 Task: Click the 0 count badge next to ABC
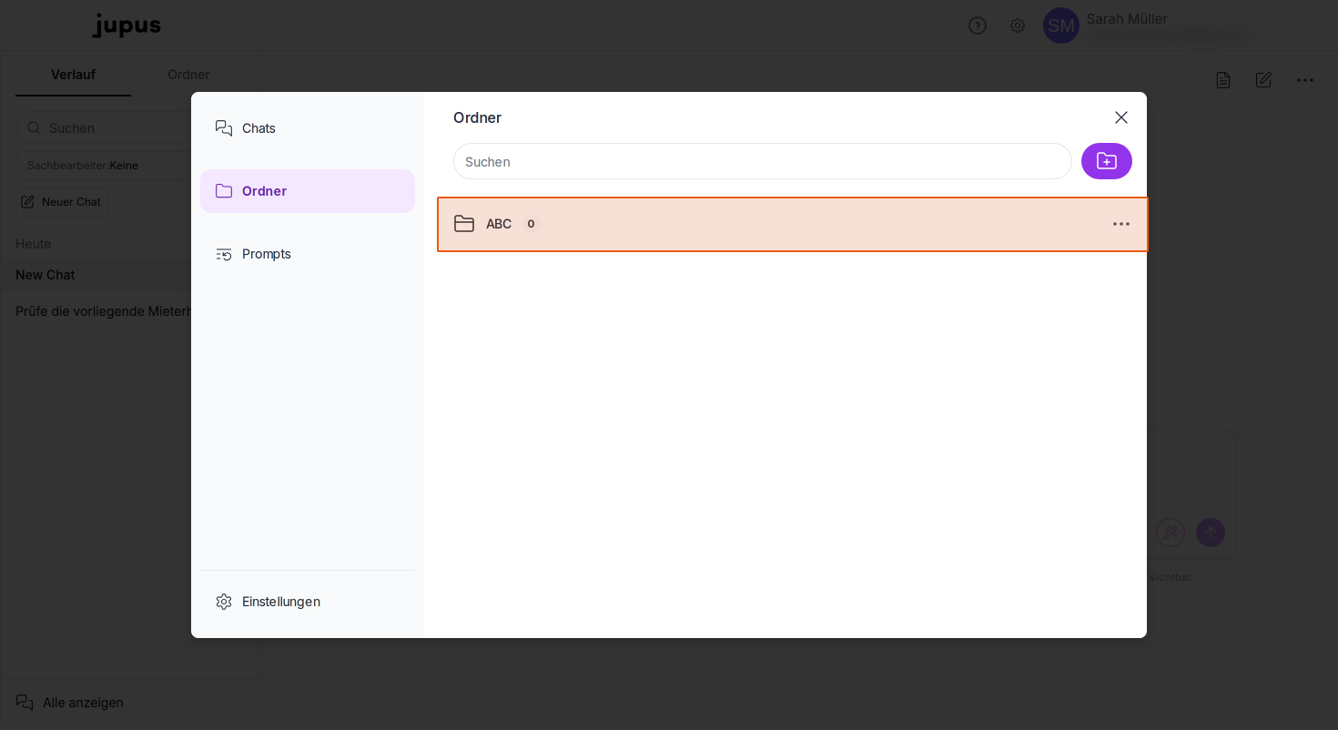click(531, 224)
